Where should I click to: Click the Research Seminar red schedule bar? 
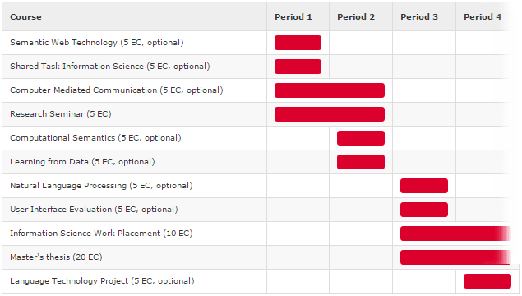(330, 114)
